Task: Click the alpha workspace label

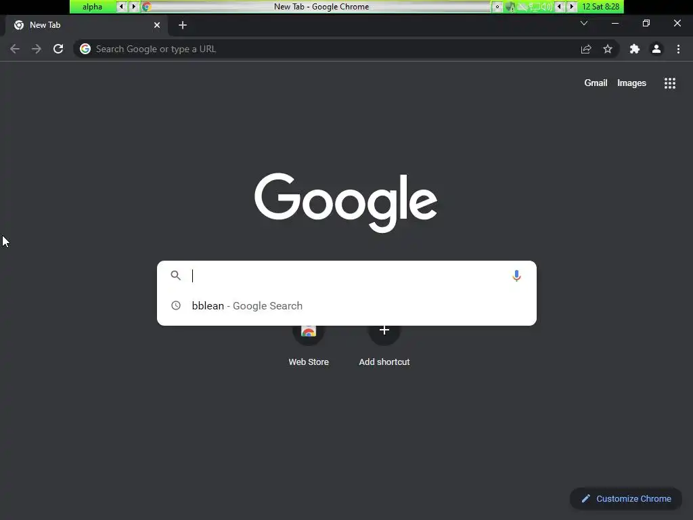Action: [x=92, y=7]
